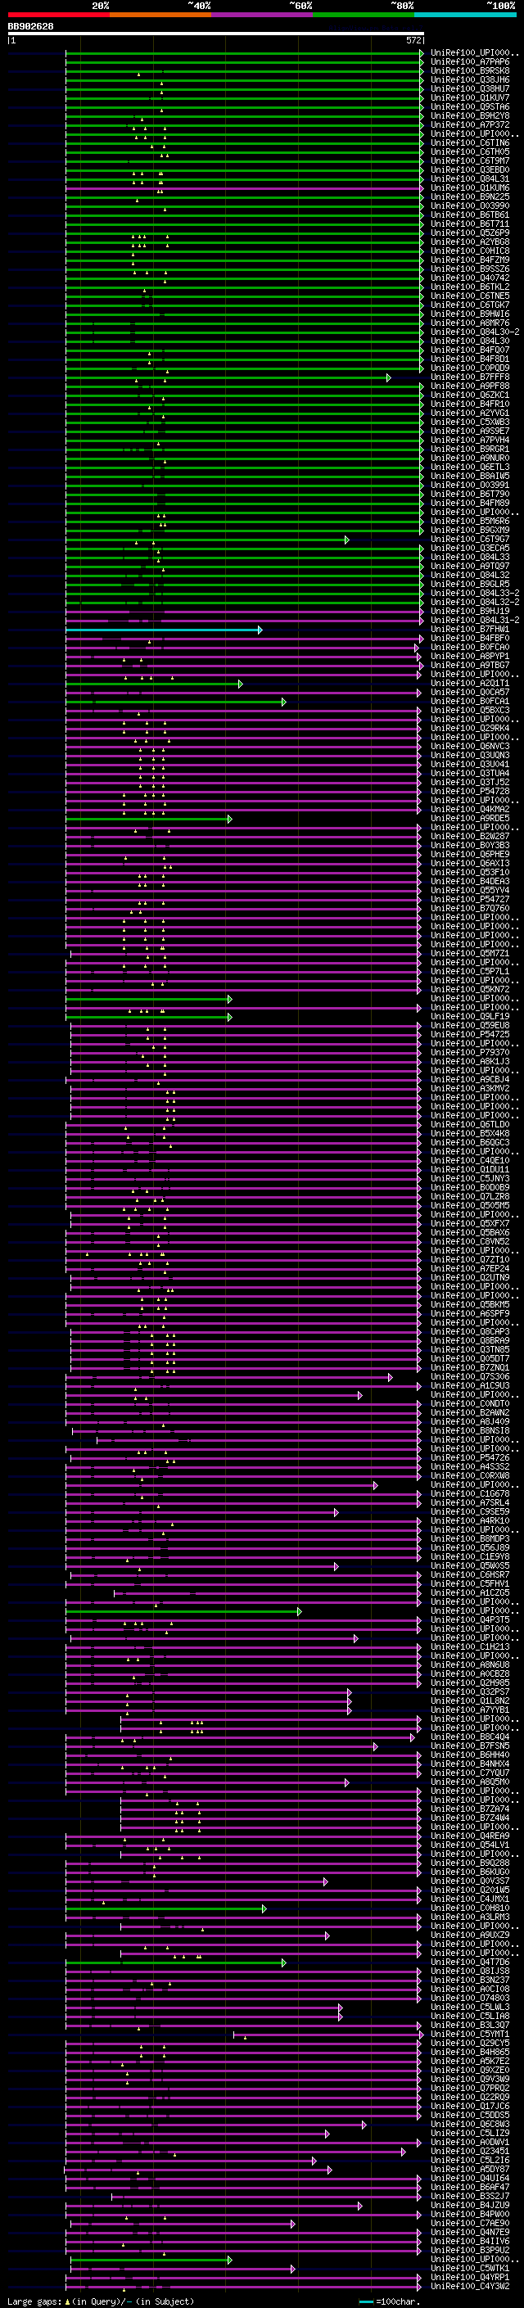Select hit UniRef100_A9UXZ9
The width and height of the screenshot is (524, 2308).
tap(469, 1935)
